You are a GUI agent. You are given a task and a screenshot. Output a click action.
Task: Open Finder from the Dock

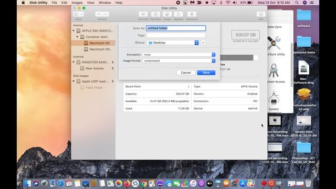click(x=28, y=183)
